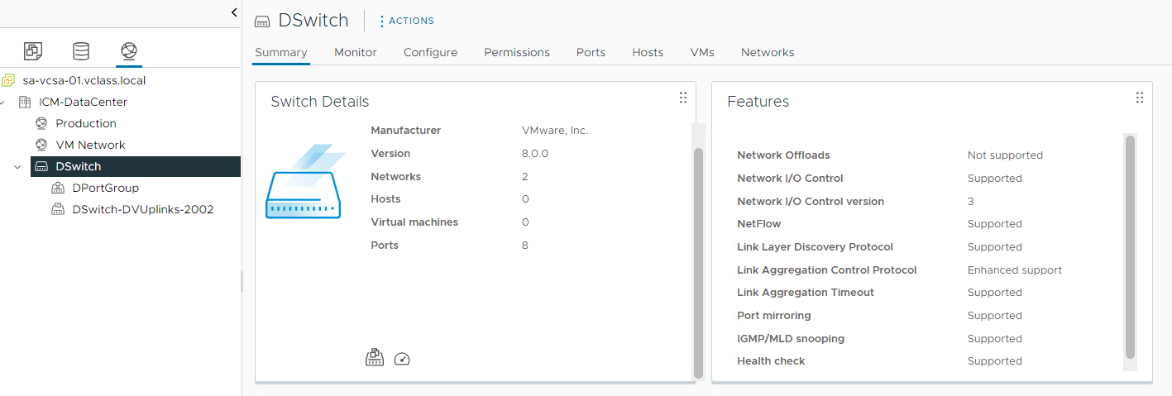The image size is (1172, 396).
Task: Collapse the DSwitch tree node
Action: tap(18, 166)
